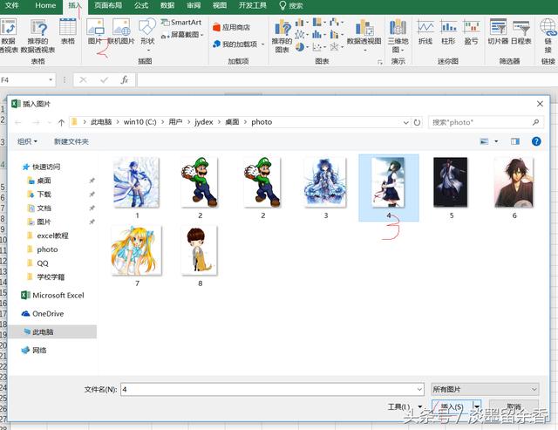Image resolution: width=558 pixels, height=430 pixels.
Task: Click the refresh icon beside the address bar
Action: pos(418,122)
